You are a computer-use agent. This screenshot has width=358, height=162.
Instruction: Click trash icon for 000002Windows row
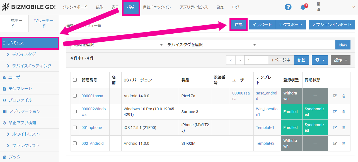tap(344, 112)
